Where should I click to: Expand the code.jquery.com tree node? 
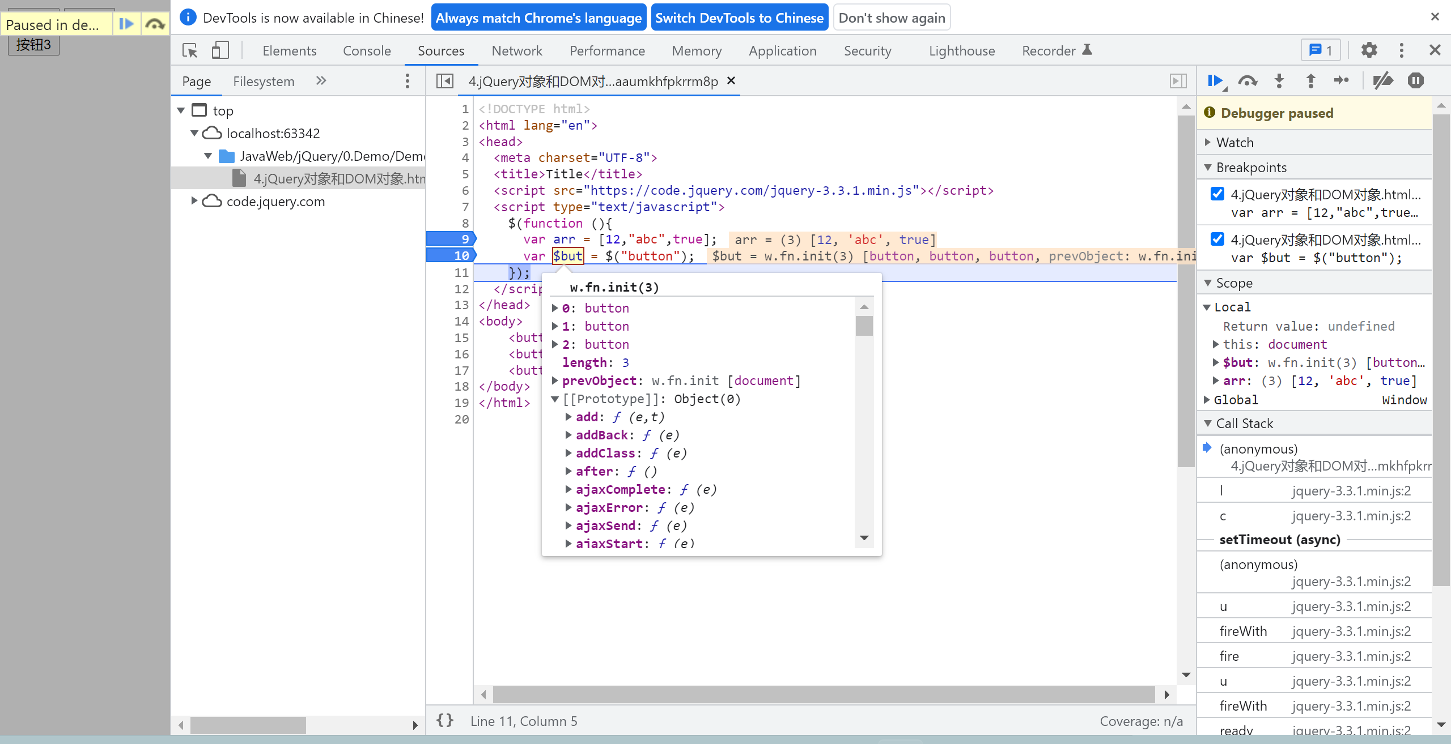(194, 201)
